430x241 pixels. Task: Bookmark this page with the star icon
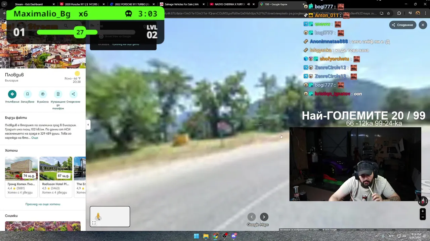click(x=388, y=13)
